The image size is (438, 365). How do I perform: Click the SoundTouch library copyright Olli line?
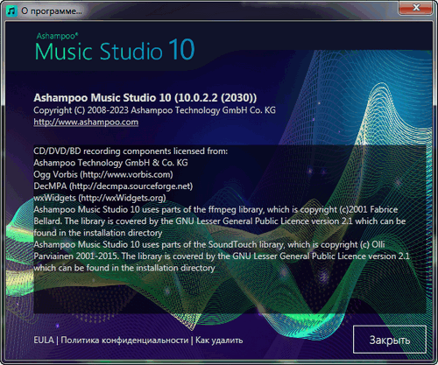tap(209, 244)
